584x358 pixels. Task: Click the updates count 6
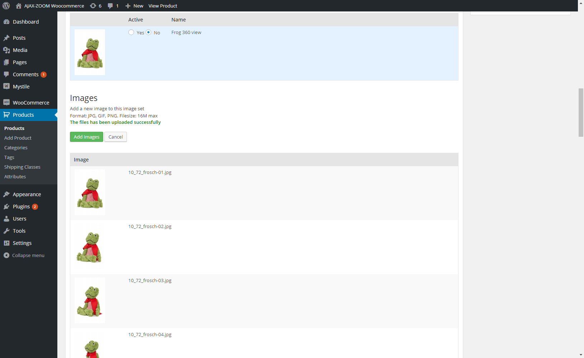pos(100,6)
